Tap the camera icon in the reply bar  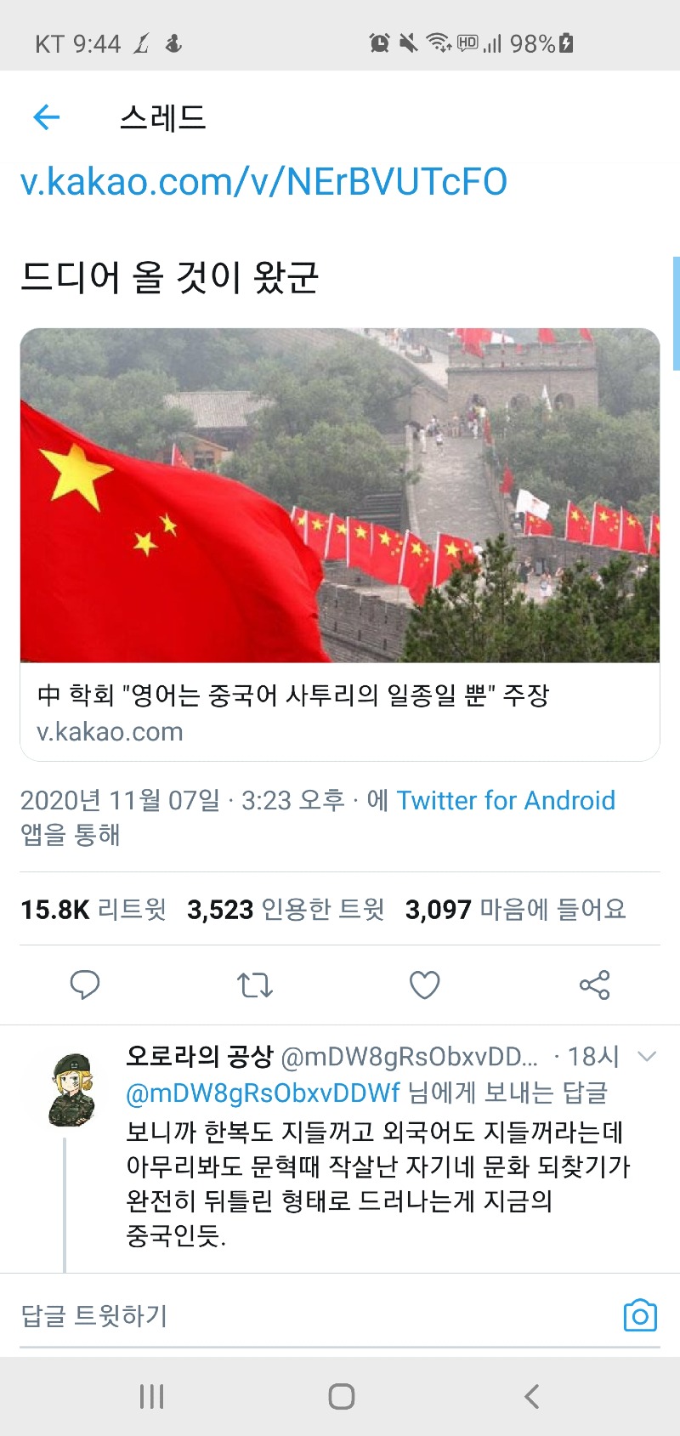pyautogui.click(x=640, y=1315)
